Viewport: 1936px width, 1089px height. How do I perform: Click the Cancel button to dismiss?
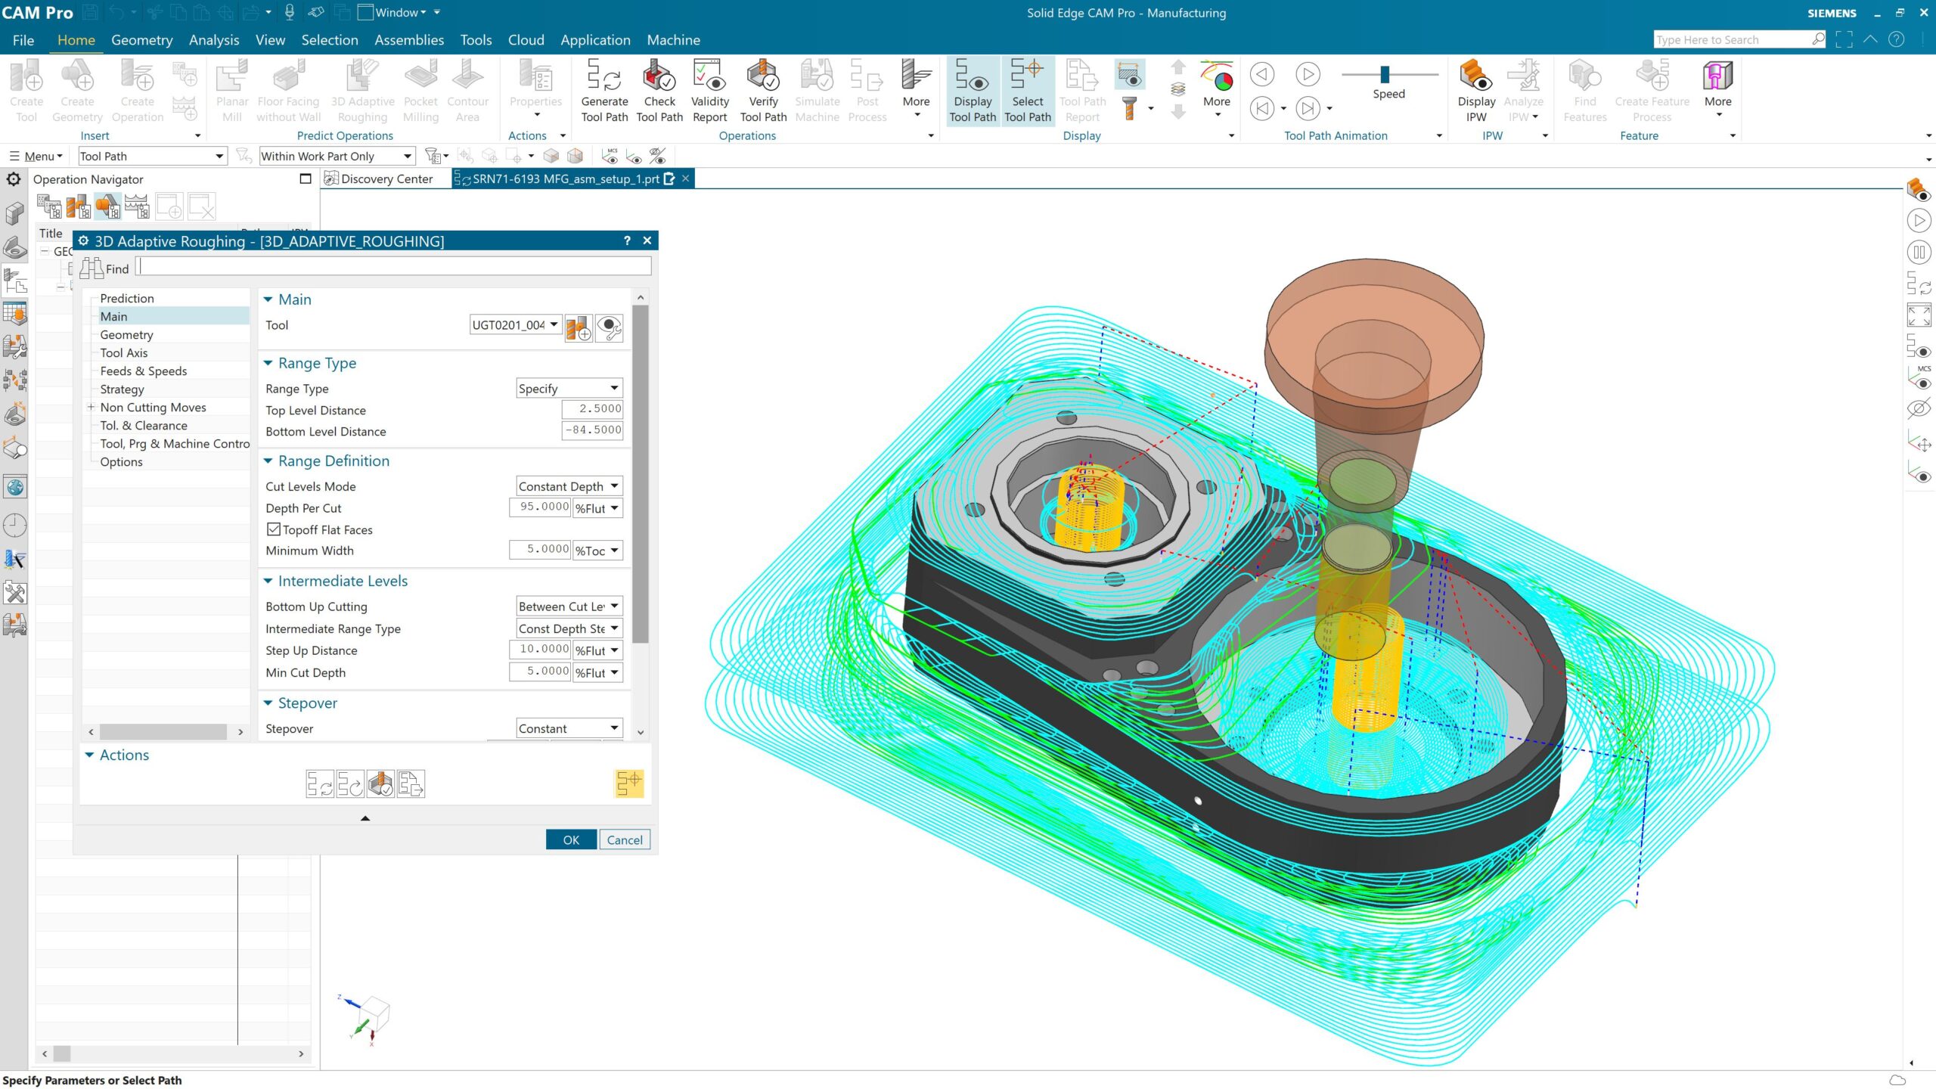pos(624,839)
